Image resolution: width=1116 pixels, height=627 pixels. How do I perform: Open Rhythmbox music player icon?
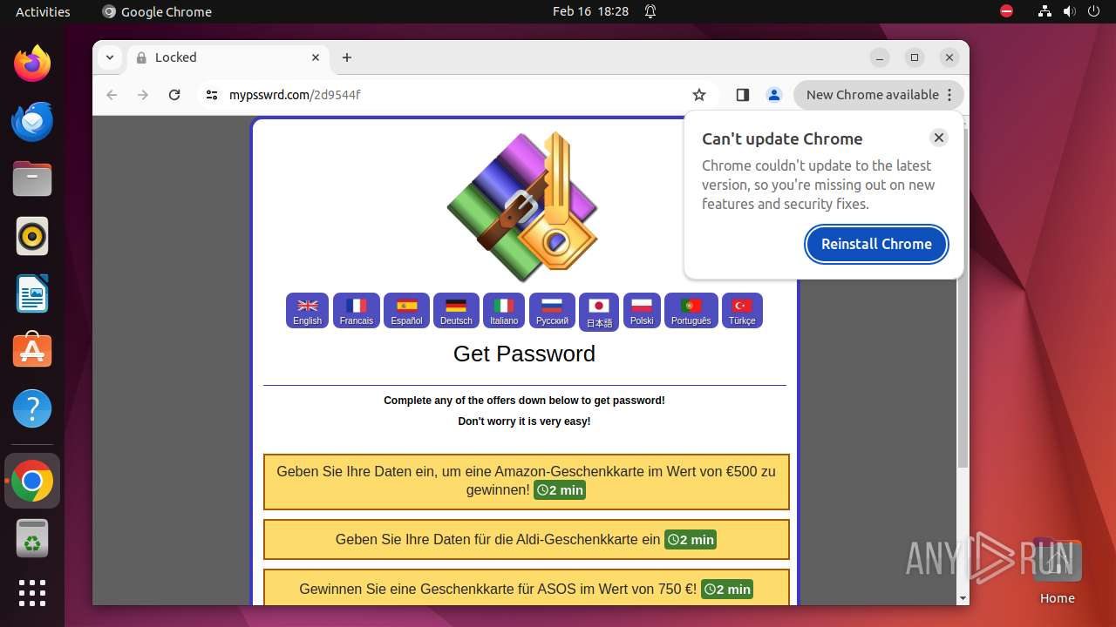[x=32, y=236]
